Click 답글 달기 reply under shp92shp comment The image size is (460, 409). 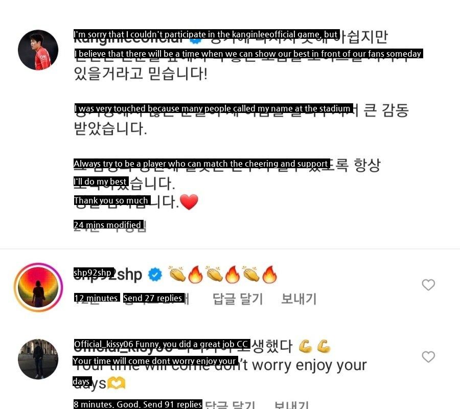point(237,299)
